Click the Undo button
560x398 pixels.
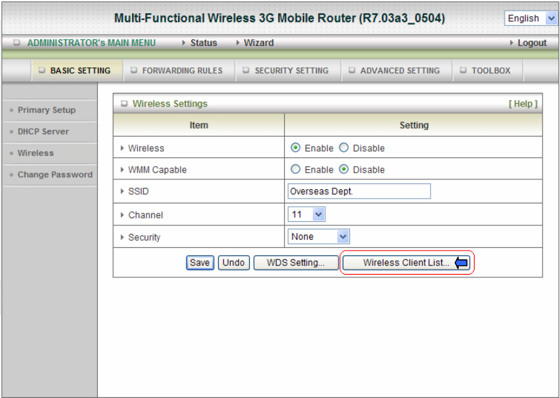233,263
